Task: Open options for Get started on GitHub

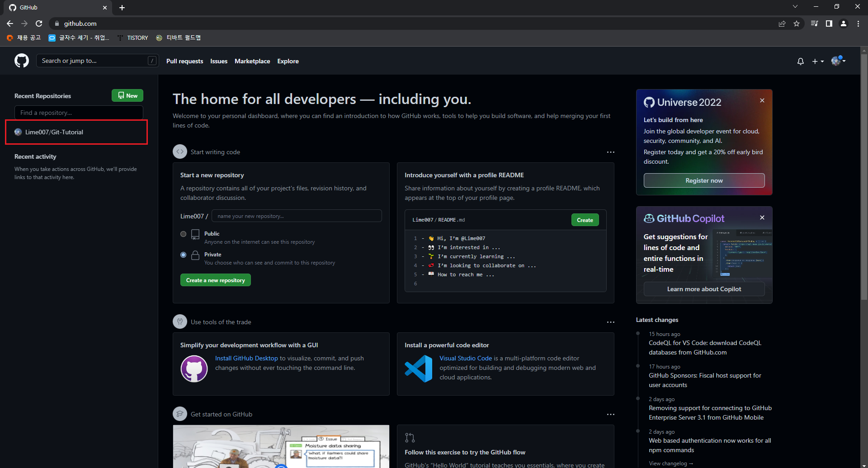Action: [x=610, y=415]
